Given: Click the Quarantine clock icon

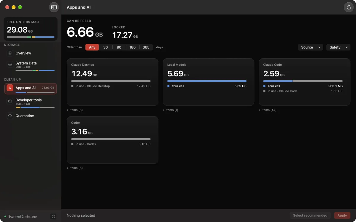Looking at the screenshot, I should (x=10, y=116).
